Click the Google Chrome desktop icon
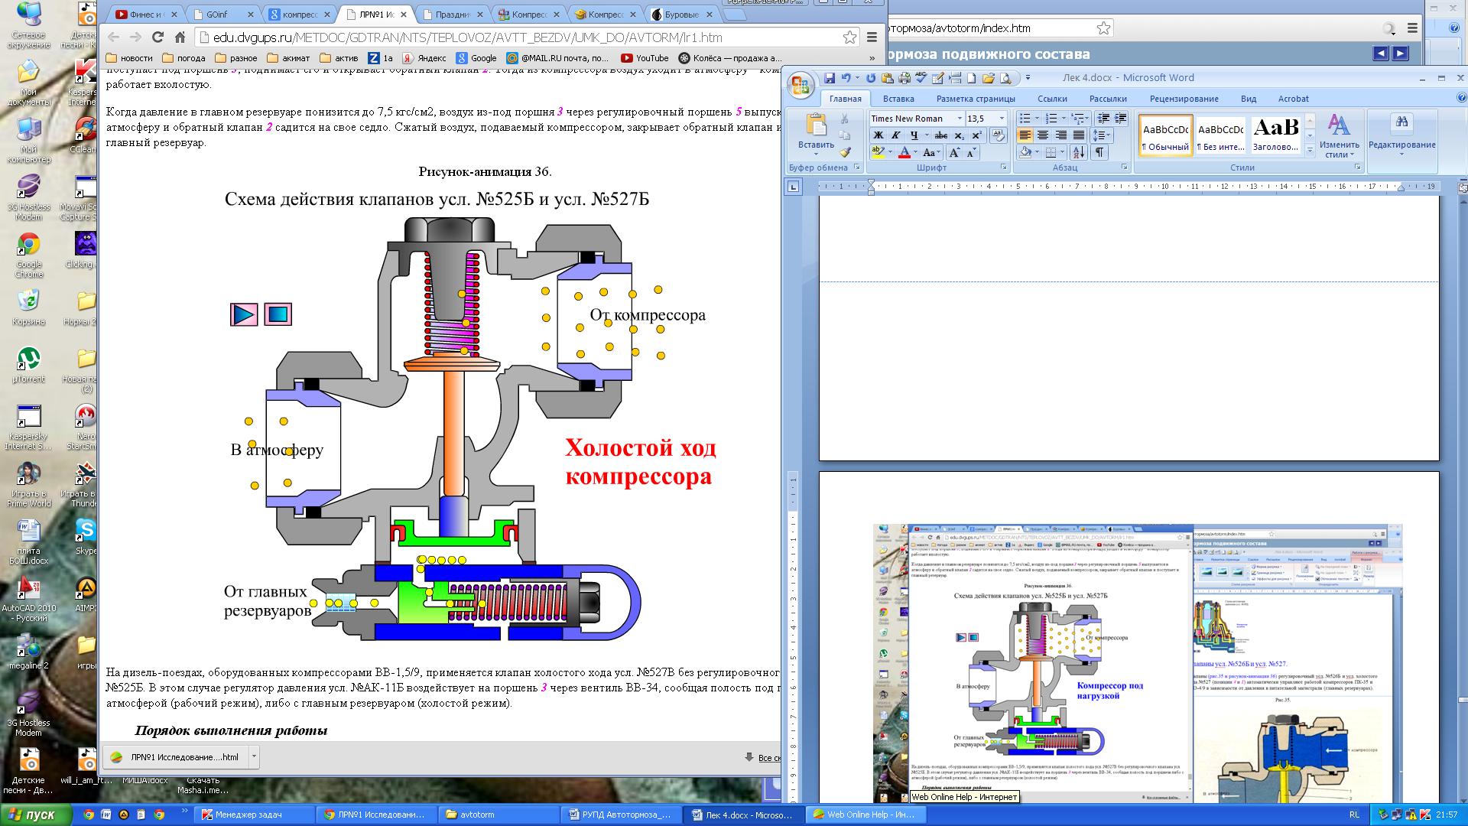This screenshot has width=1468, height=826. click(x=28, y=255)
